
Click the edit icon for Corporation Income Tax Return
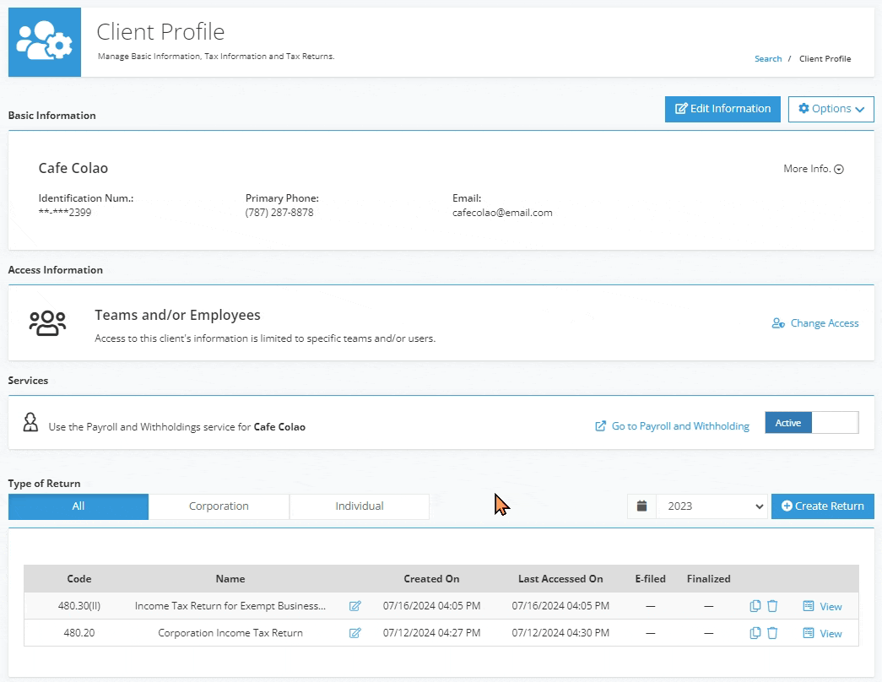tap(355, 633)
